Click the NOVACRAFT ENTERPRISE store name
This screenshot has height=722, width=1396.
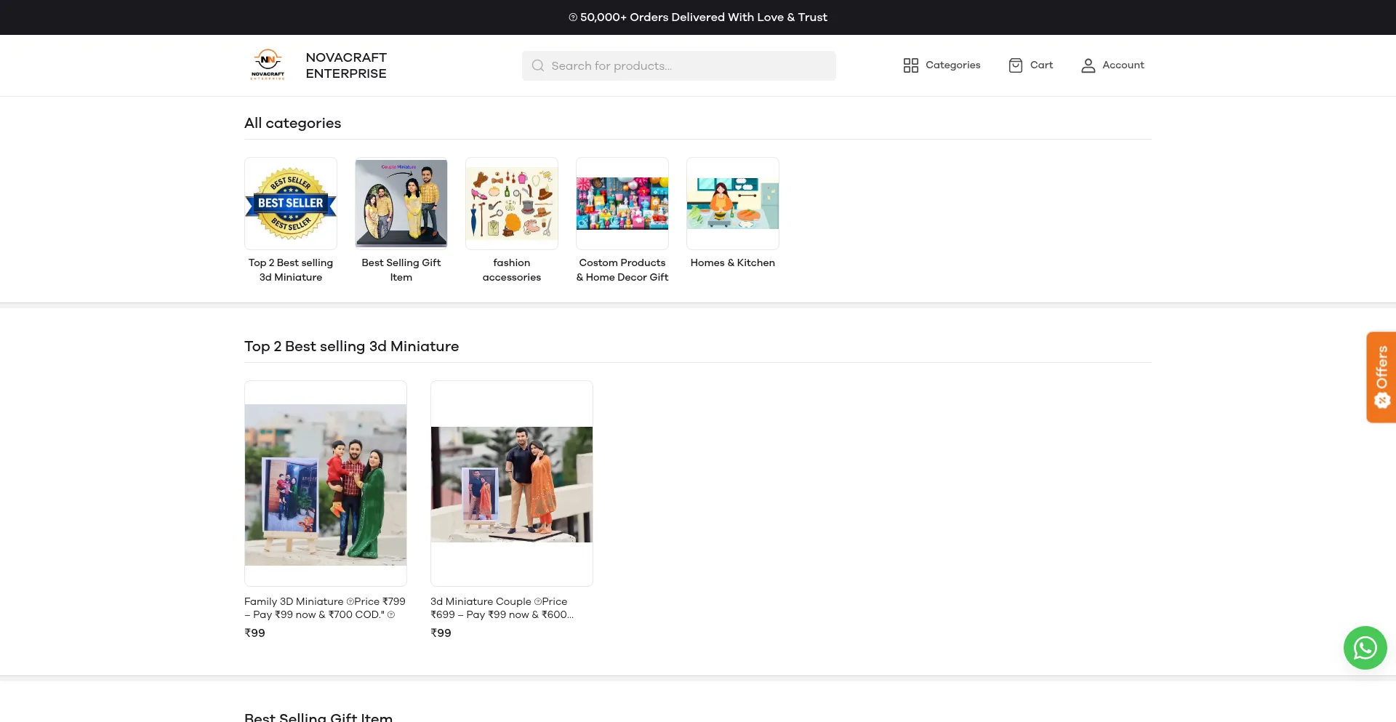(346, 65)
